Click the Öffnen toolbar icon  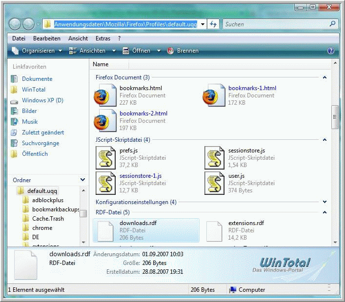125,51
